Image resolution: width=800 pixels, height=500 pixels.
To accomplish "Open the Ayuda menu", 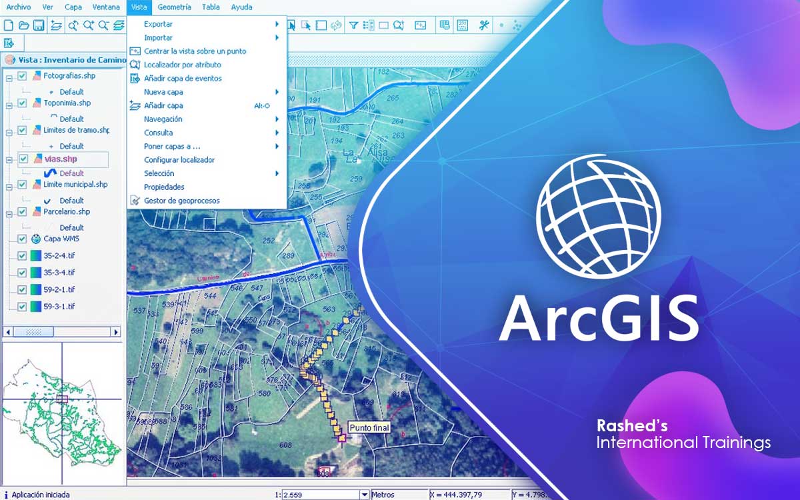I will pyautogui.click(x=241, y=7).
